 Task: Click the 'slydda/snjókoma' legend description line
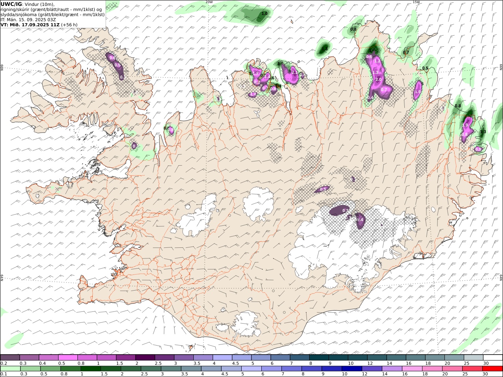pyautogui.click(x=53, y=14)
